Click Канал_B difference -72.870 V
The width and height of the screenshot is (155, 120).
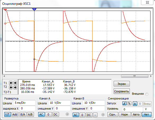[69, 92]
